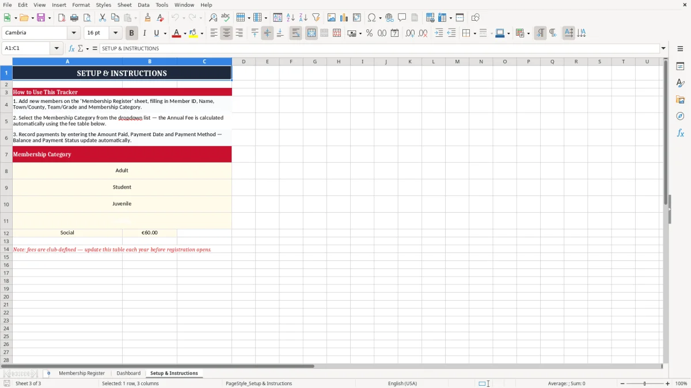Select the Clone Formatting paintbrush
Viewport: 691px width, 388px height.
[x=147, y=18]
